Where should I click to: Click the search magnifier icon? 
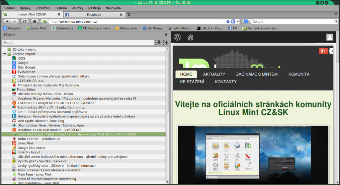336,21
